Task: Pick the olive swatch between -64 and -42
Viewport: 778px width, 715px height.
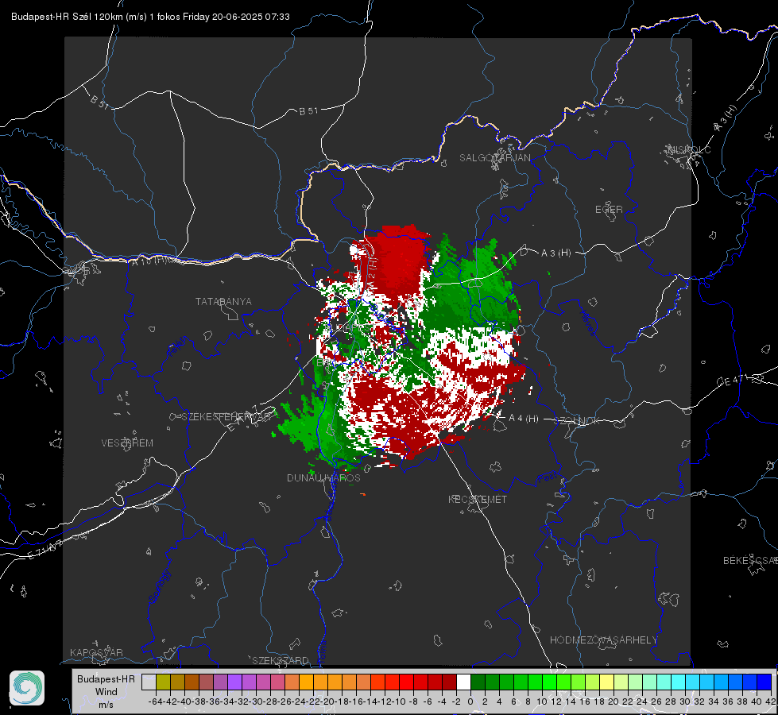Action: pos(163,682)
